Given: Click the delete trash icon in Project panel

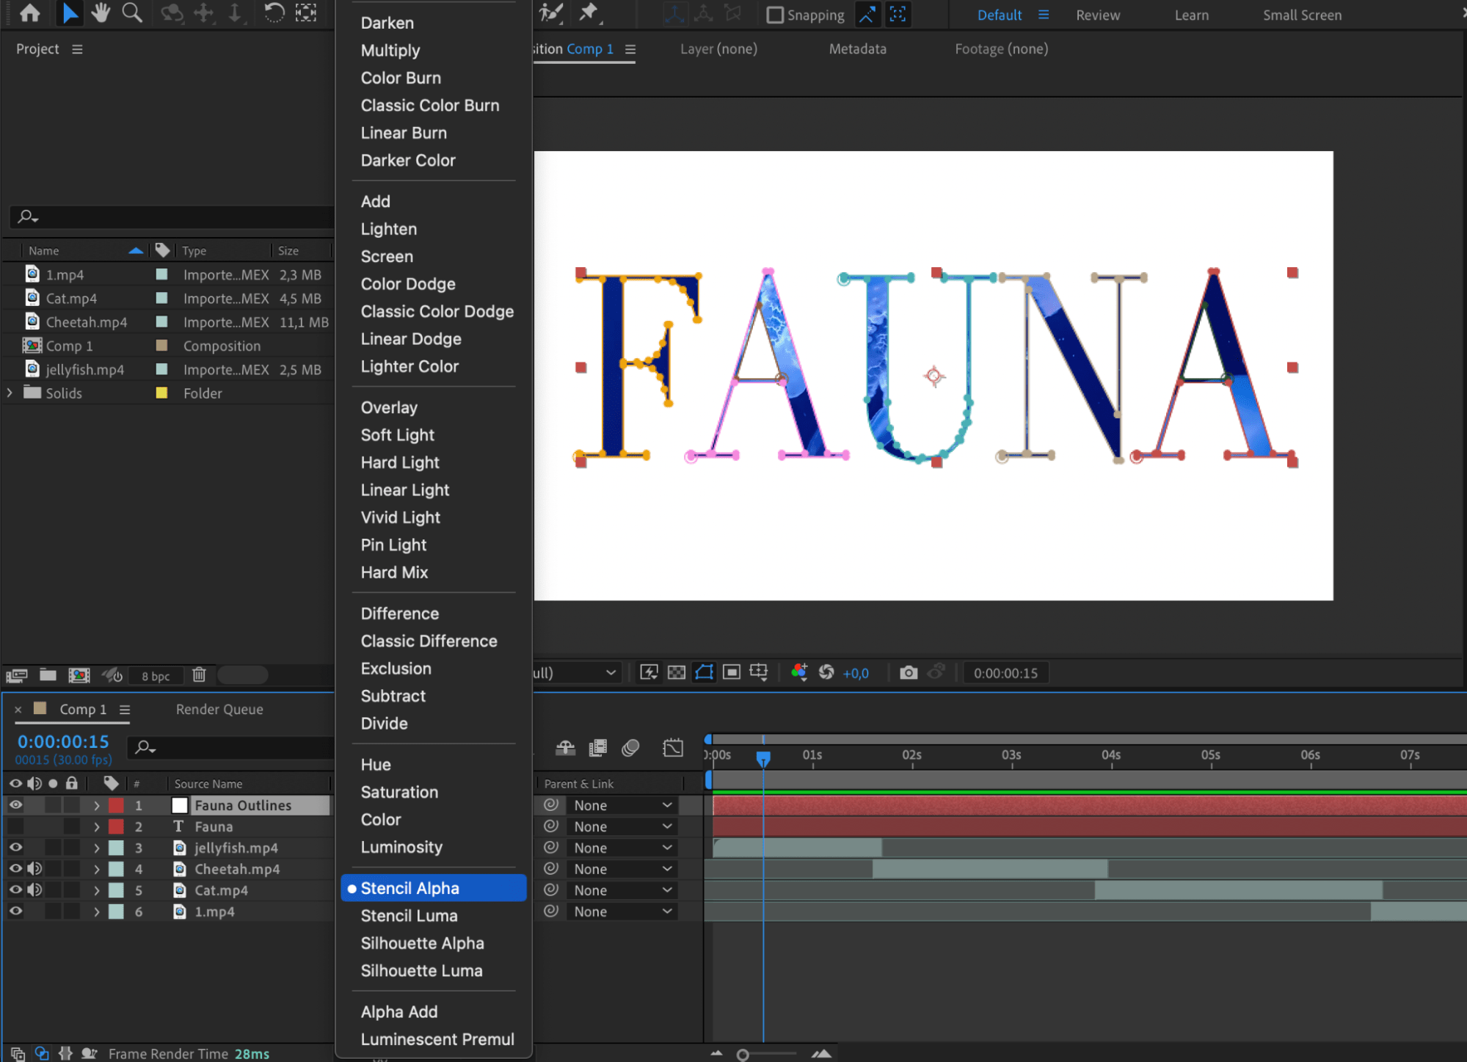Looking at the screenshot, I should coord(199,675).
